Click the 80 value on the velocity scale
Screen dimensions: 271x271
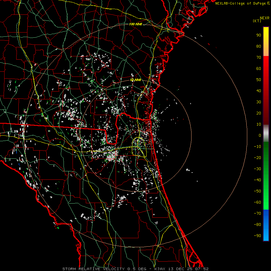point(259,46)
